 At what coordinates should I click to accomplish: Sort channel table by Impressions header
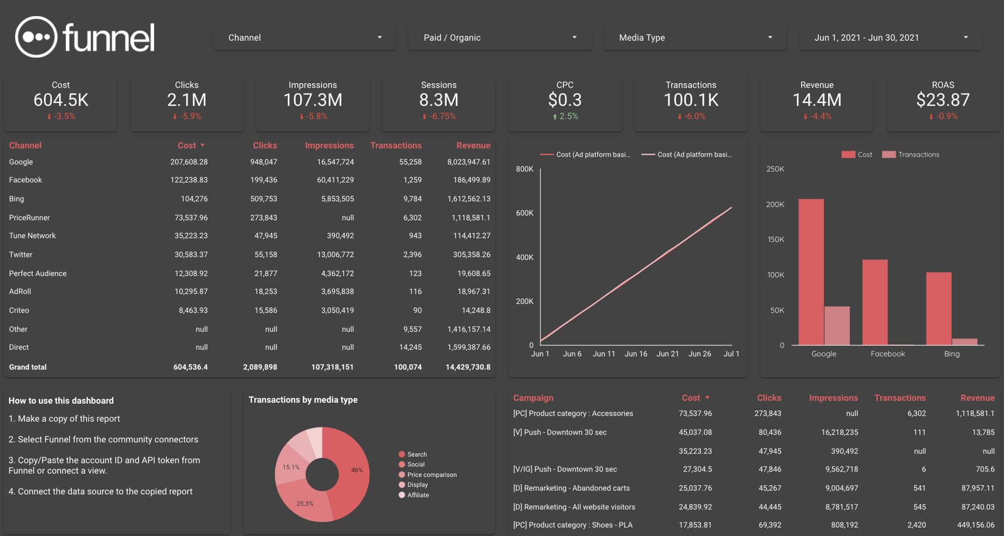329,145
